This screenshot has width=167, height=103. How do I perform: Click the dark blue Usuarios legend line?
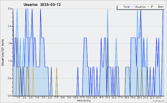132,7
